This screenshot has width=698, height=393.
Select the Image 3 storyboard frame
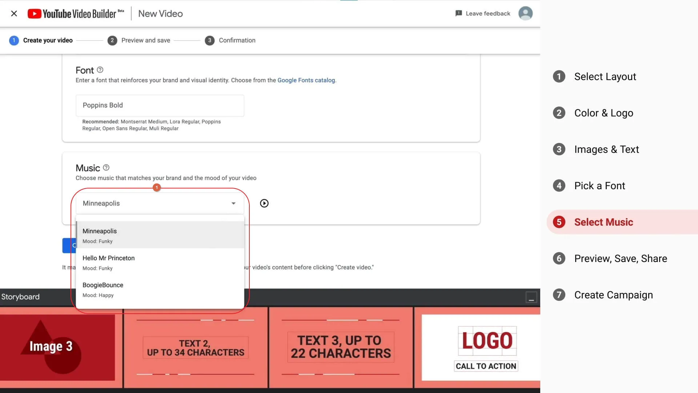(57, 347)
